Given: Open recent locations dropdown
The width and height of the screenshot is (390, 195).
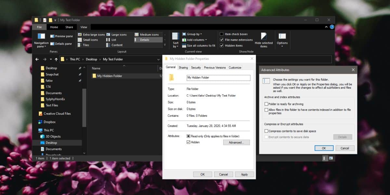Looking at the screenshot, I should pyautogui.click(x=51, y=59).
